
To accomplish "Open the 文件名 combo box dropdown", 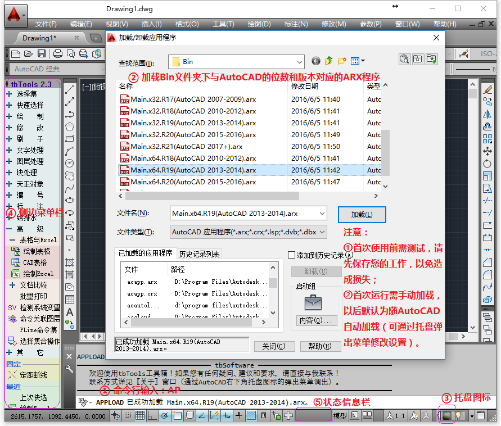I will point(322,214).
